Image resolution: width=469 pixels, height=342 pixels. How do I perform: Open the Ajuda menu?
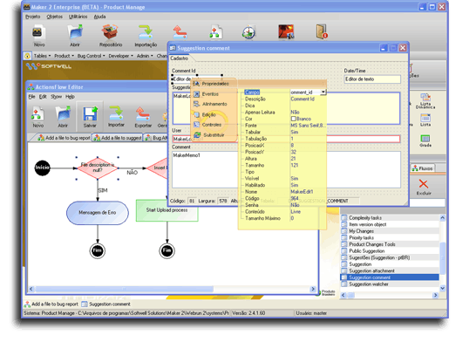point(99,17)
